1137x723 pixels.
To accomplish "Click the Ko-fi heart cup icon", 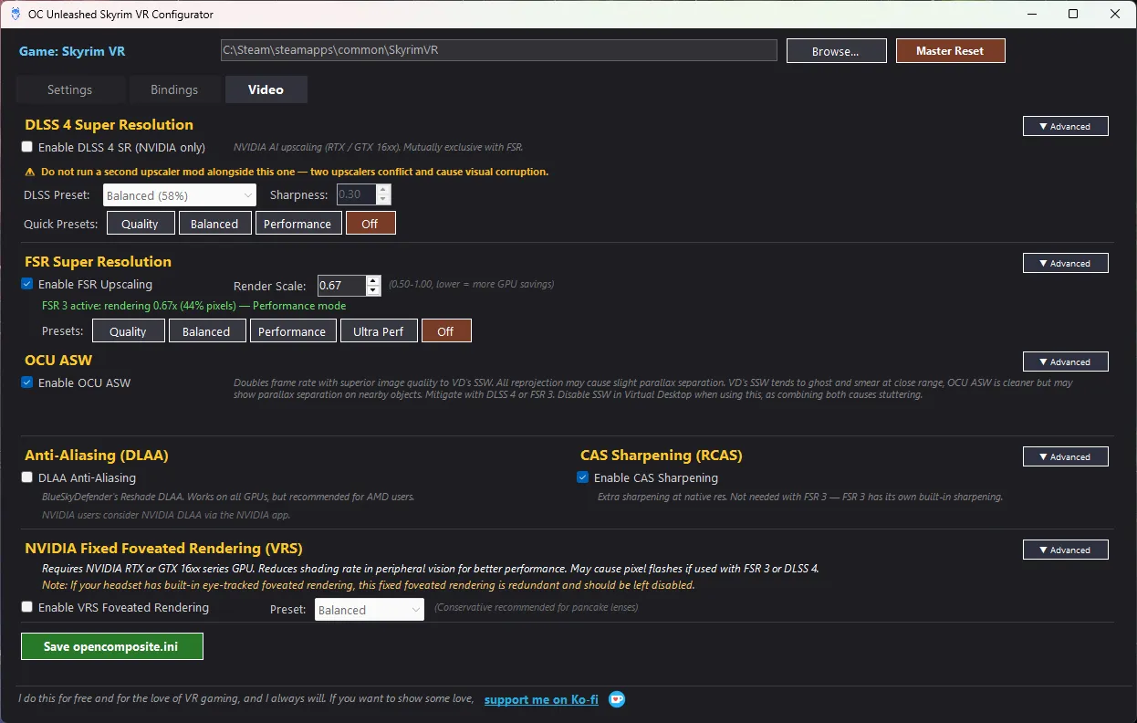I will 617,699.
